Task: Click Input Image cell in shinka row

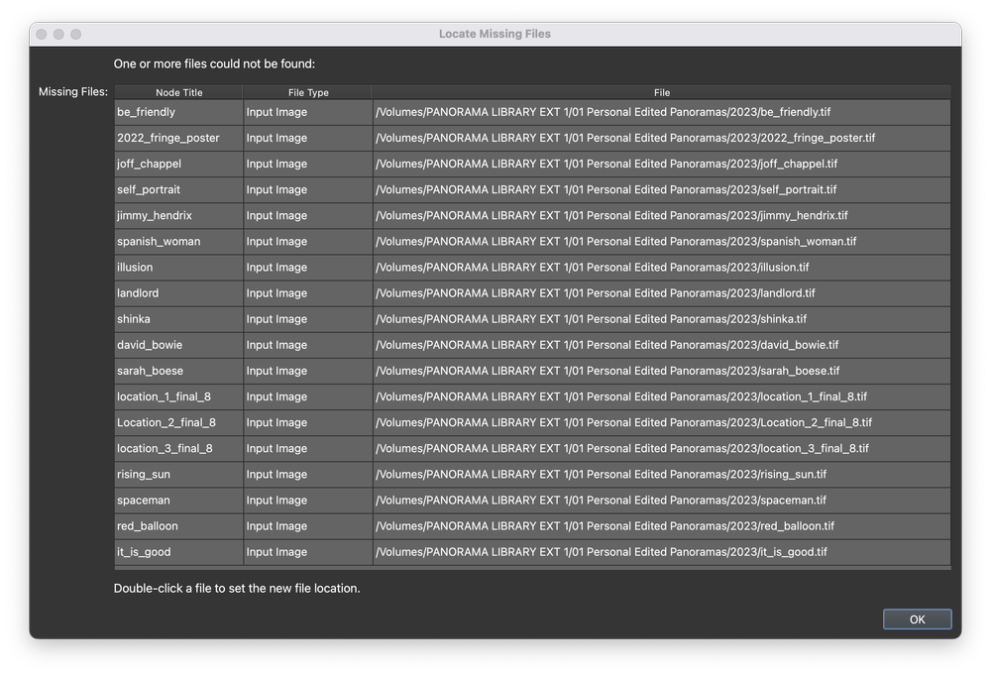Action: [308, 319]
